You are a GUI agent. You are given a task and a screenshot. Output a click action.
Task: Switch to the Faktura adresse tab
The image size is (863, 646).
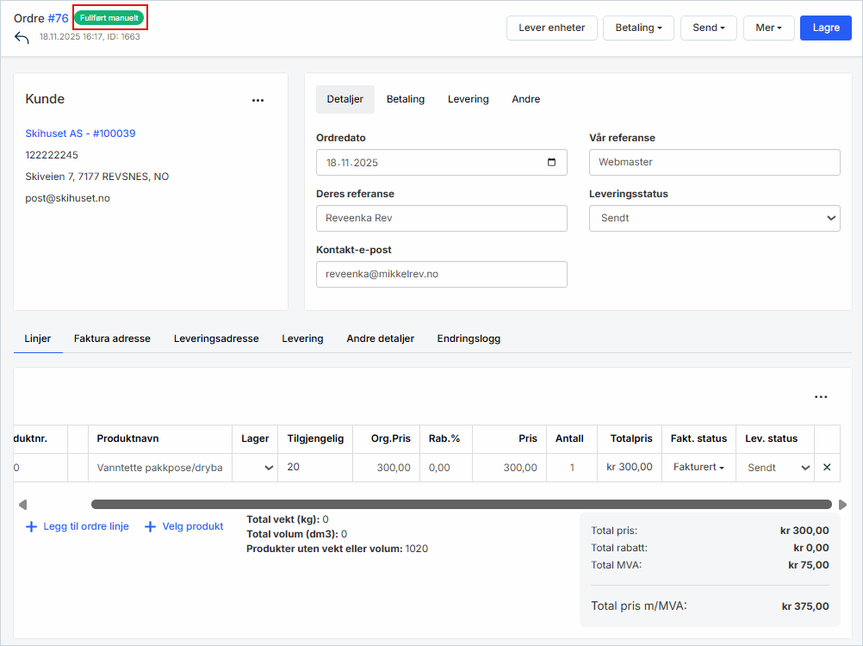112,339
